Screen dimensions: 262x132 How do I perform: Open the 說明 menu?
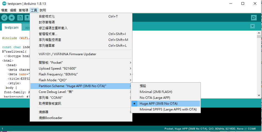pos(43,10)
